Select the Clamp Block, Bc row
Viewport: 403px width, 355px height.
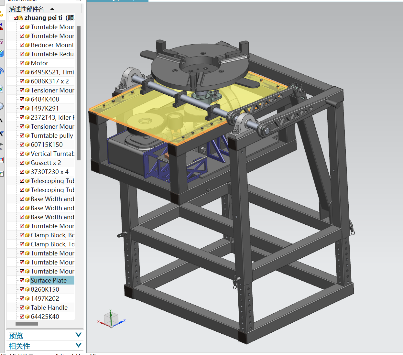click(x=41, y=235)
